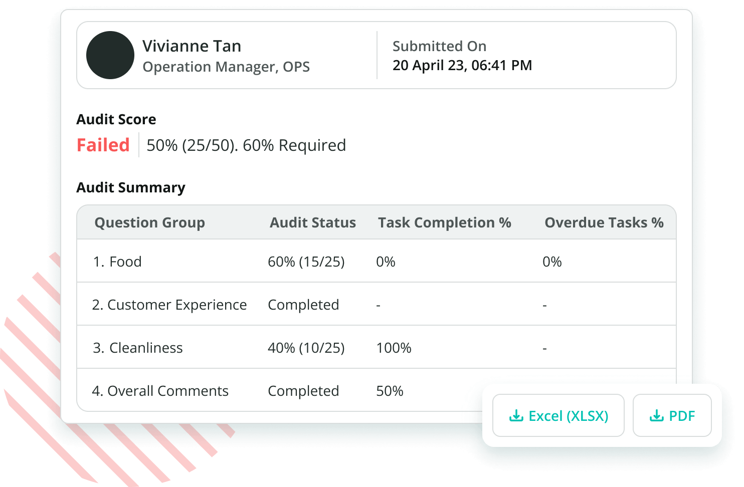This screenshot has width=744, height=487.
Task: Open the "1. Food" question group row
Action: 377,261
